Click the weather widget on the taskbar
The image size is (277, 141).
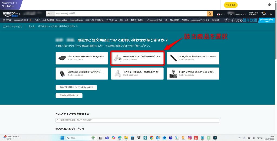pyautogui.click(x=12, y=138)
